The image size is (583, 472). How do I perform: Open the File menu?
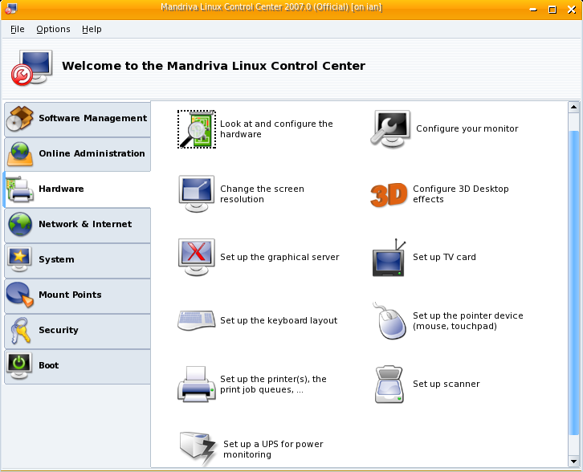pos(18,29)
